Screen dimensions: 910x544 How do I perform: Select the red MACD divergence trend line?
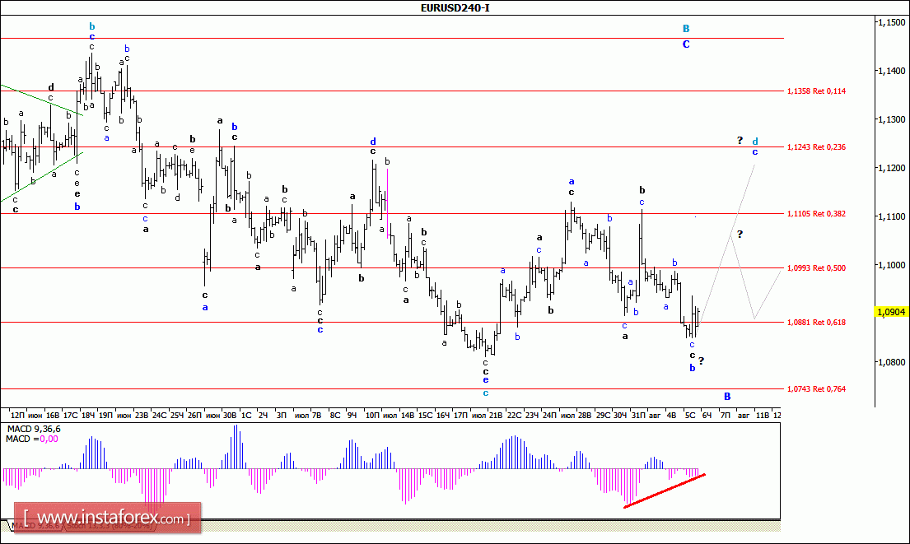click(x=664, y=491)
